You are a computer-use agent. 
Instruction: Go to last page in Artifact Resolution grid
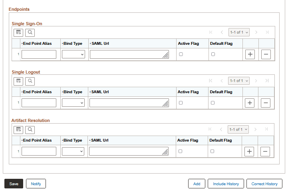point(266,129)
